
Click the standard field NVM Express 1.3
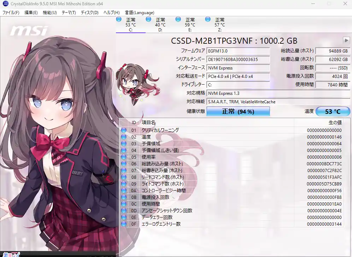pyautogui.click(x=278, y=93)
